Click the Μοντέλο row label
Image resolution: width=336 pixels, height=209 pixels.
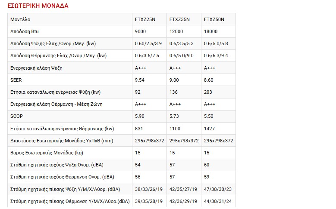point(20,19)
